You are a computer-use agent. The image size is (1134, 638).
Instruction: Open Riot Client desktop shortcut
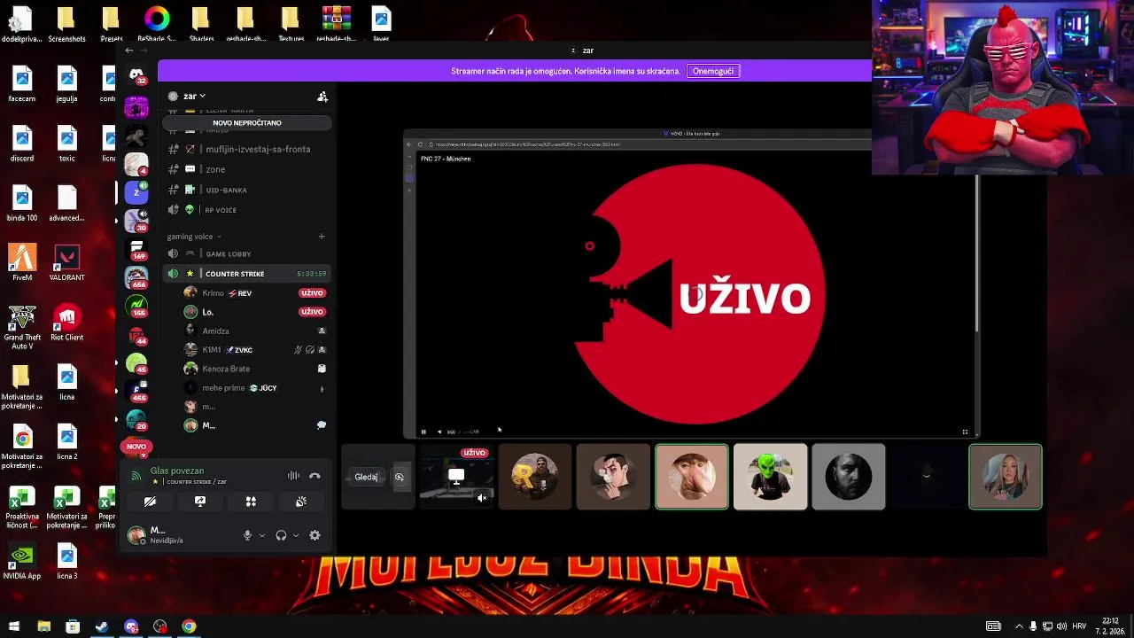click(67, 323)
